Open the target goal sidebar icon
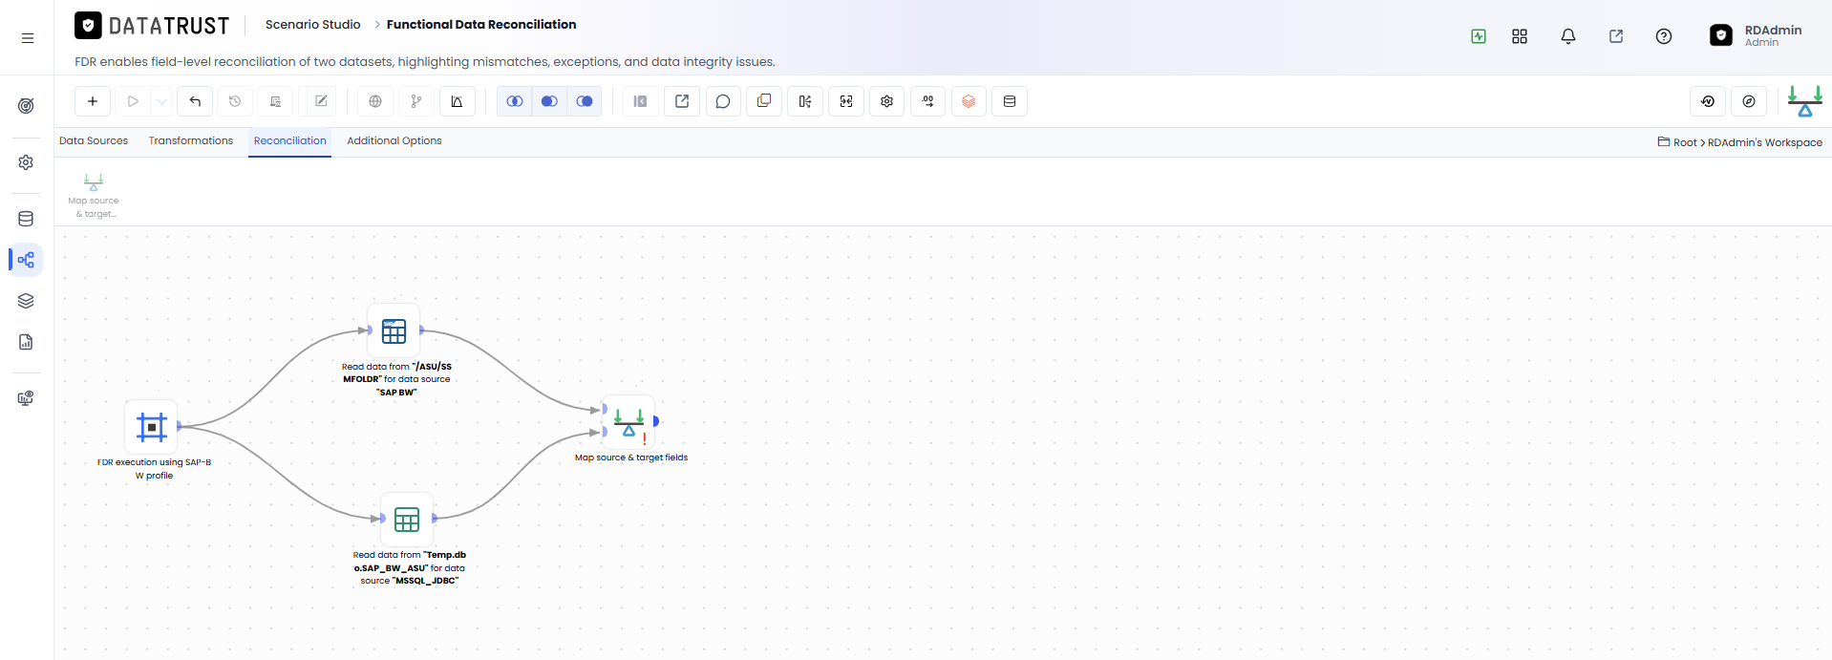1832x660 pixels. [x=26, y=105]
